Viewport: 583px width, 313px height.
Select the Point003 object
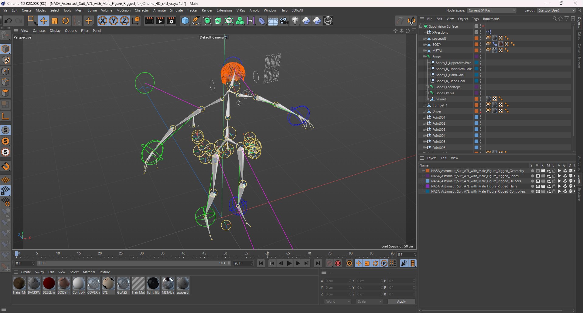pos(438,130)
